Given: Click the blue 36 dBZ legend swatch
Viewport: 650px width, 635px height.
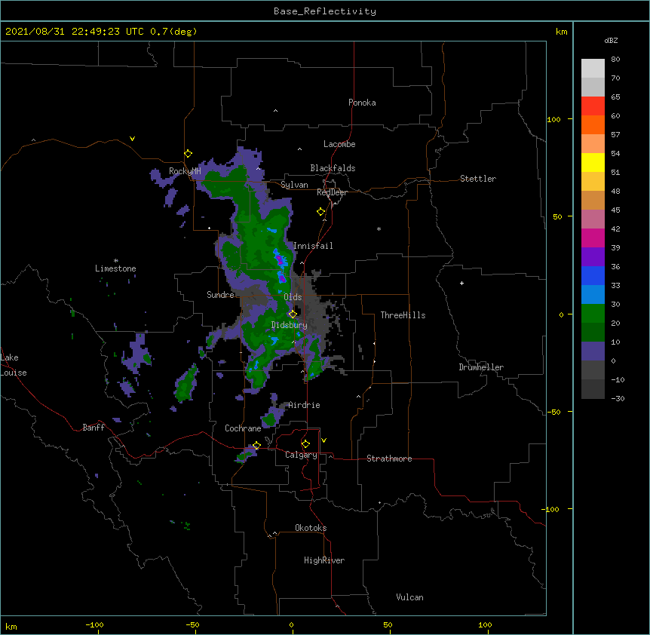Looking at the screenshot, I should point(593,275).
